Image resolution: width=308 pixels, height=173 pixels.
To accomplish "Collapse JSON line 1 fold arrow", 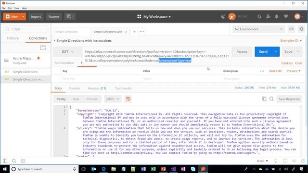I will (67, 107).
